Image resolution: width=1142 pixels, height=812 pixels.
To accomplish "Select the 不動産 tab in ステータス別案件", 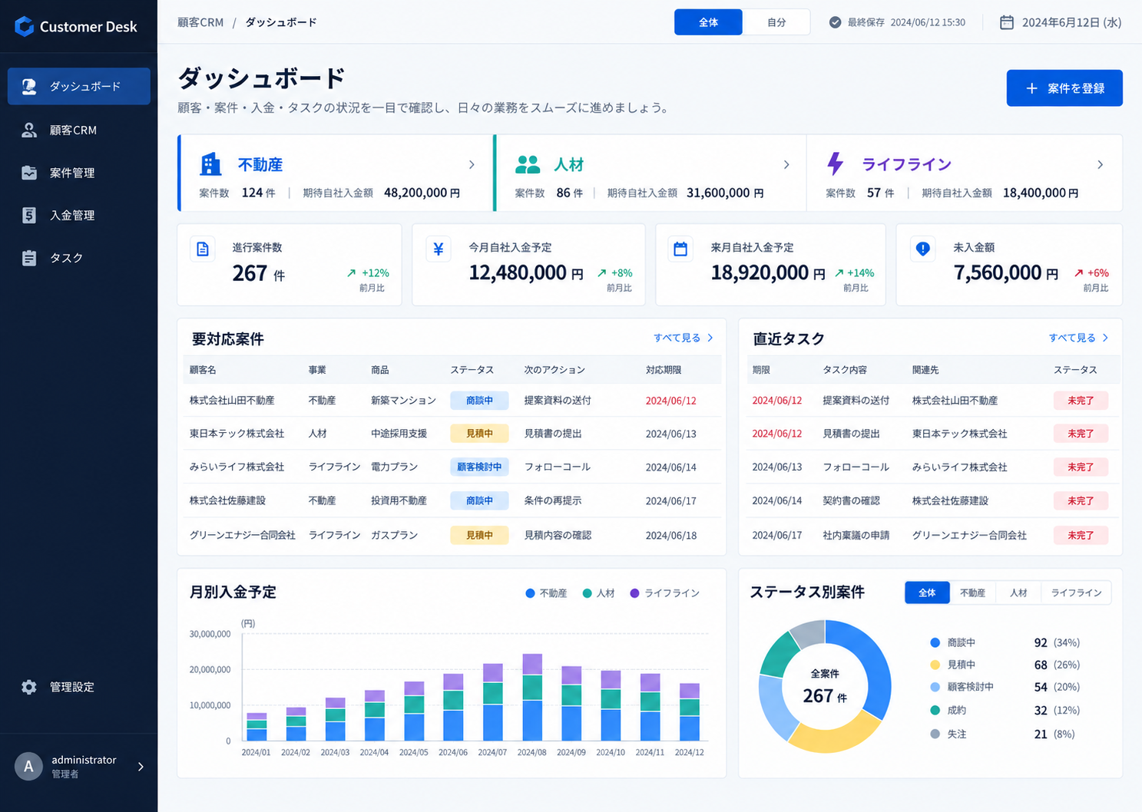I will [972, 592].
